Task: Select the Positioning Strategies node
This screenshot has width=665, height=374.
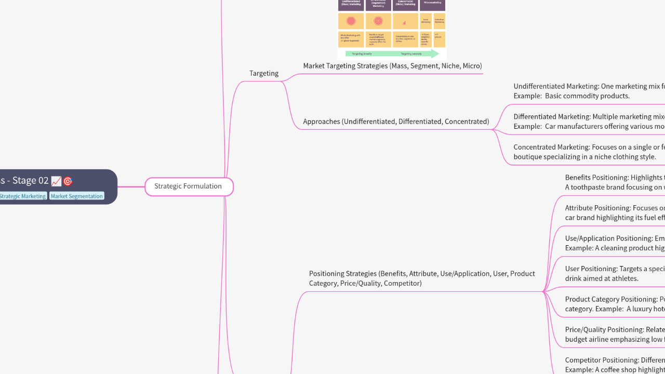Action: [422, 278]
